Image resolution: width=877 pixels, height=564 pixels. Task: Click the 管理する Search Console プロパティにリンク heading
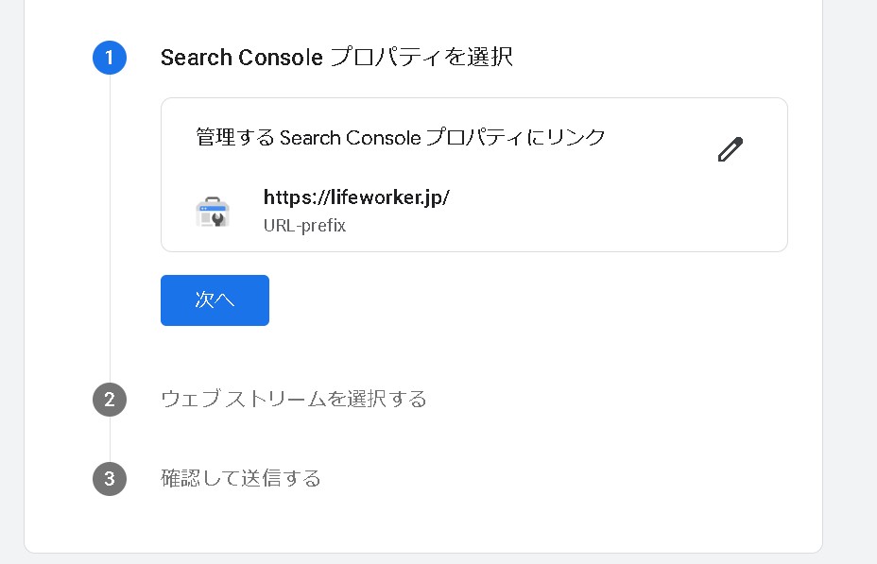[x=401, y=138]
